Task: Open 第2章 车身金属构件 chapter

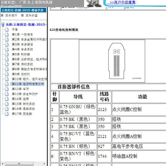Action: pyautogui.click(x=29, y=39)
